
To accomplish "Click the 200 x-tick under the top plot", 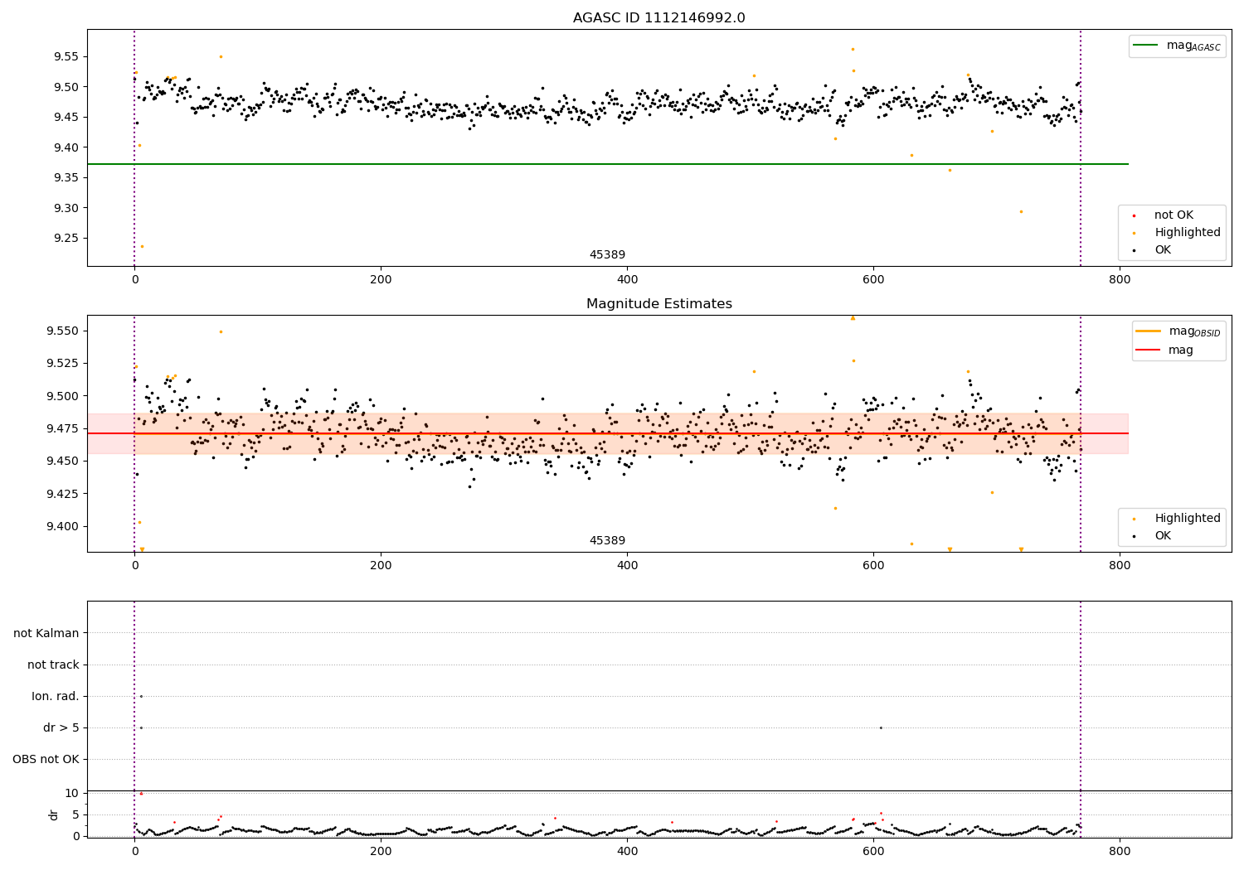I will pyautogui.click(x=381, y=280).
